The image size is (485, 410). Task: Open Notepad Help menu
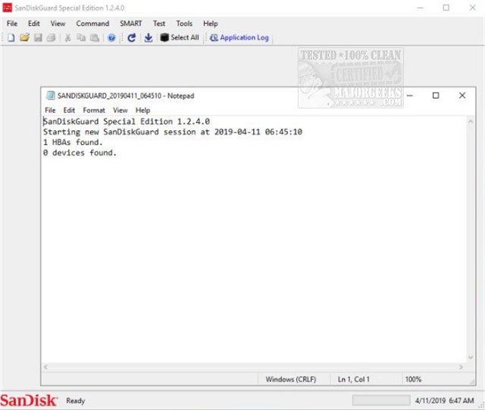[142, 110]
